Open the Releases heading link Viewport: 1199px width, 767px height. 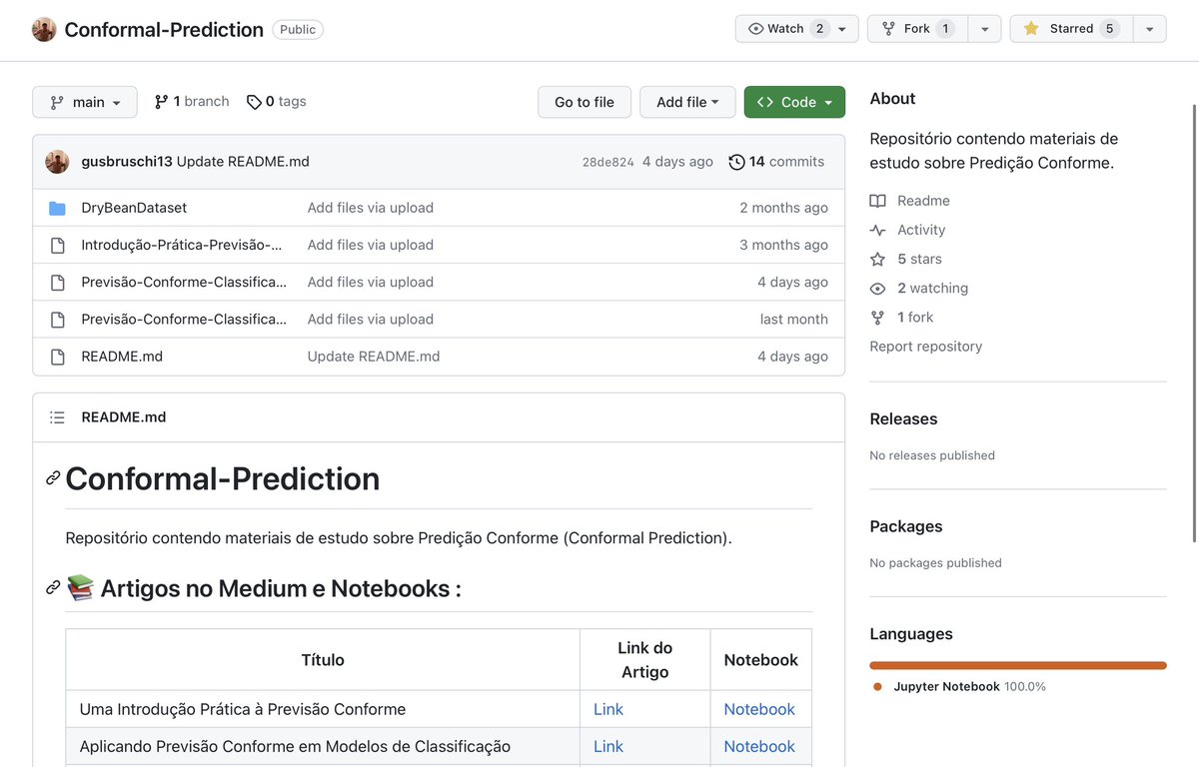(903, 419)
